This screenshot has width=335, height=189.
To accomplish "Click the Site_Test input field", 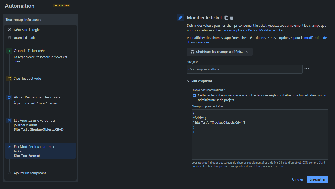I will 245,69.
